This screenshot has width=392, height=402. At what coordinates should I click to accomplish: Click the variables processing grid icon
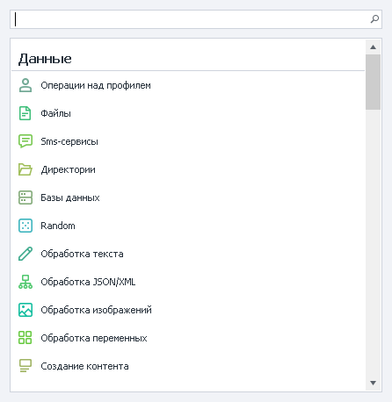tap(25, 338)
